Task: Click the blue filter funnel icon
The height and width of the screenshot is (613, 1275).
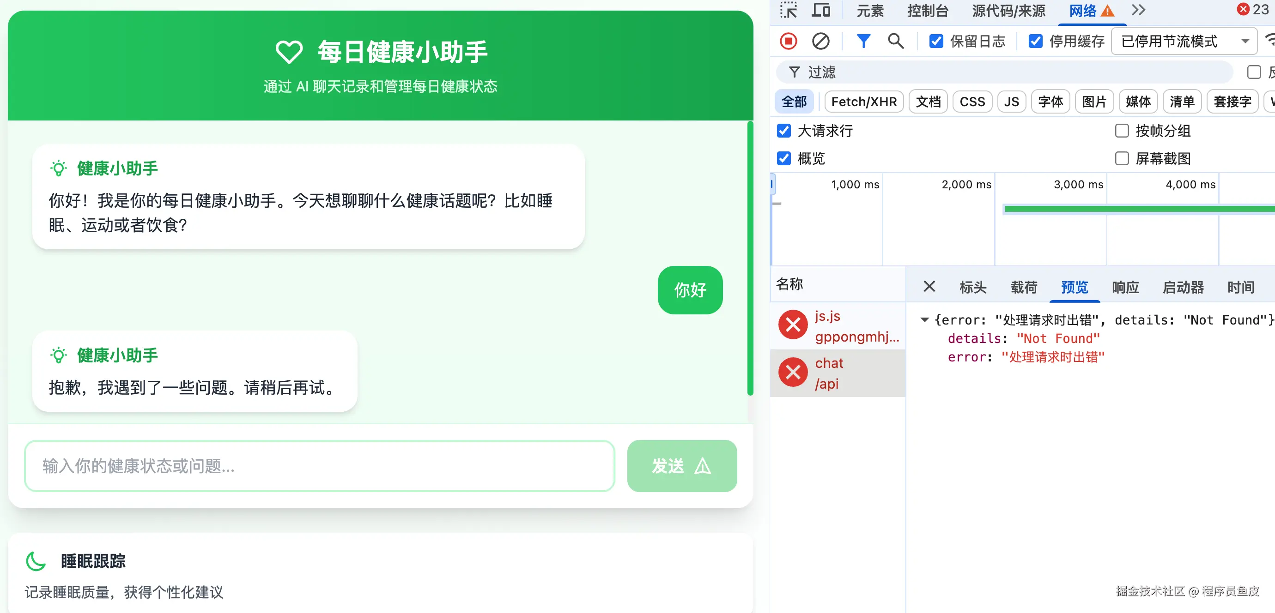Action: [x=863, y=41]
